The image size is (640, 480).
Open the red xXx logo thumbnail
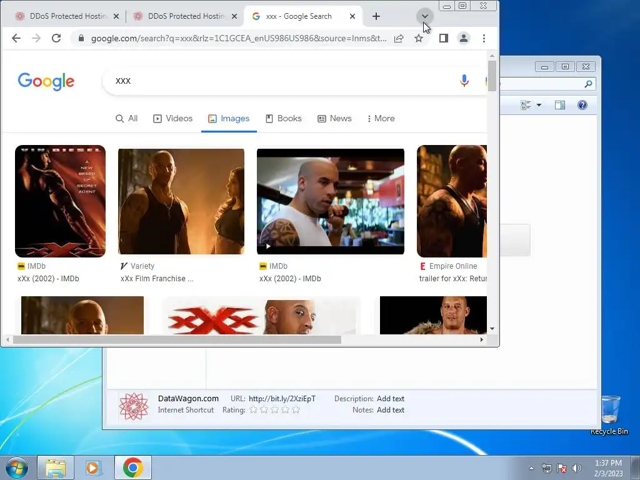click(x=261, y=315)
